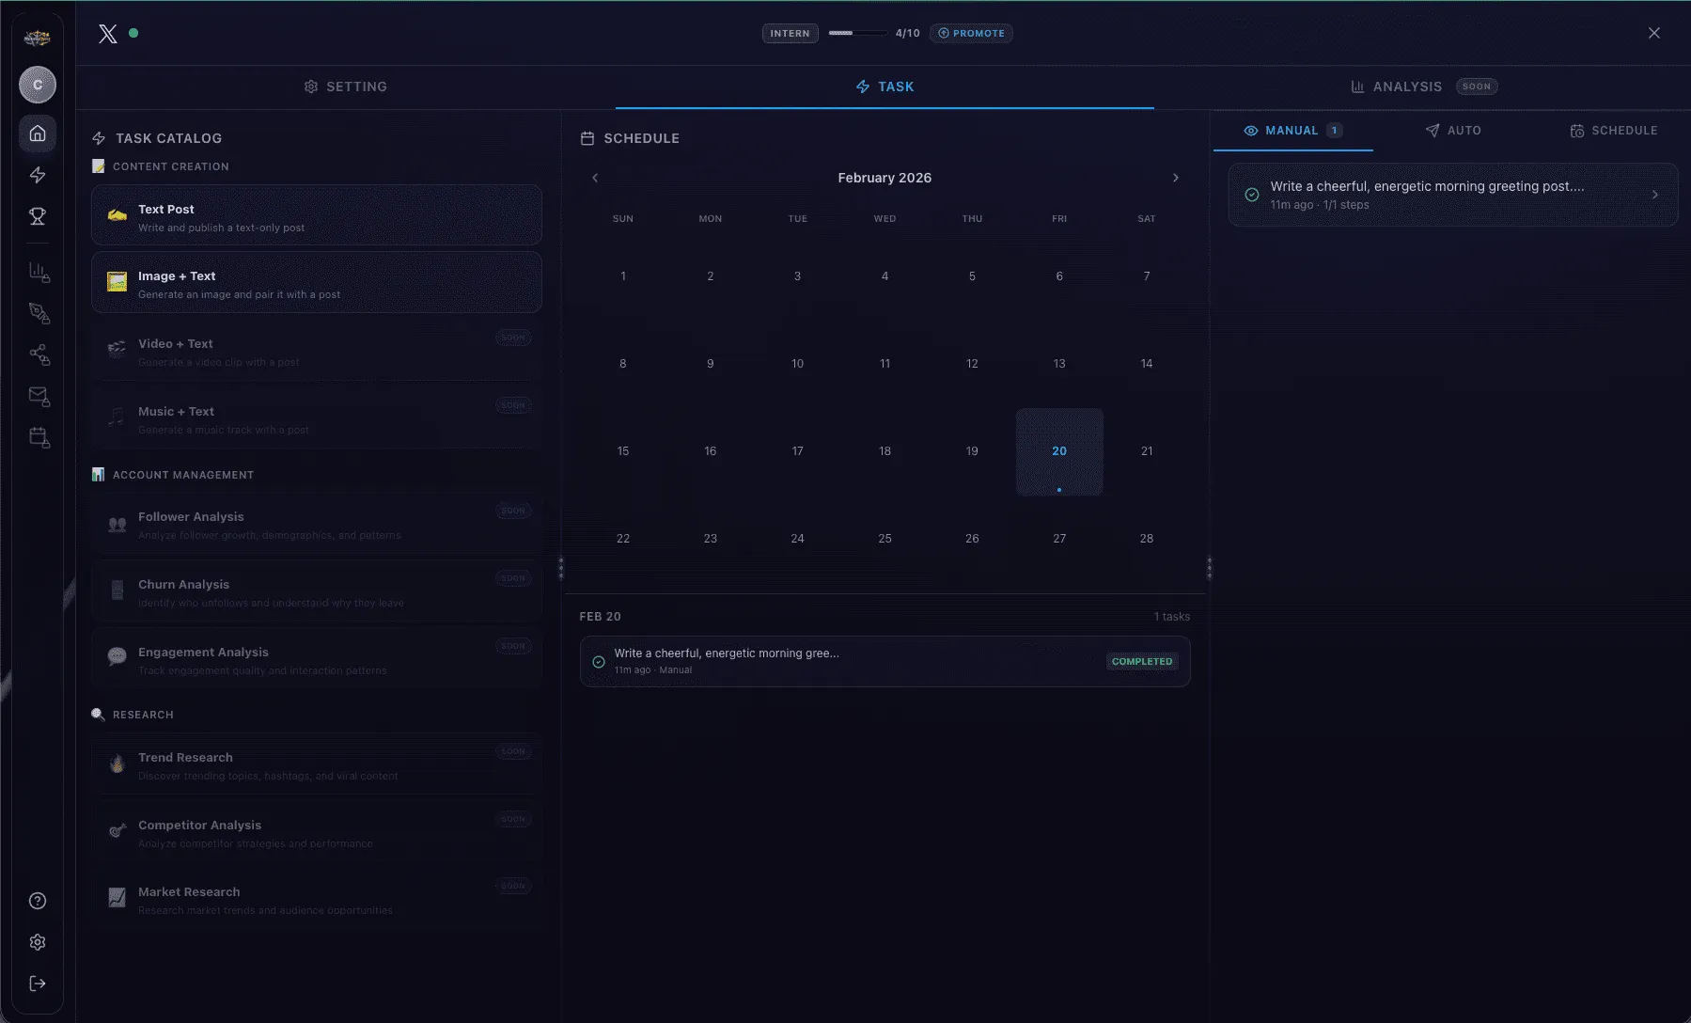This screenshot has height=1023, width=1691.
Task: Click the locked analytics bar-chart icon in sidebar
Action: click(x=39, y=273)
